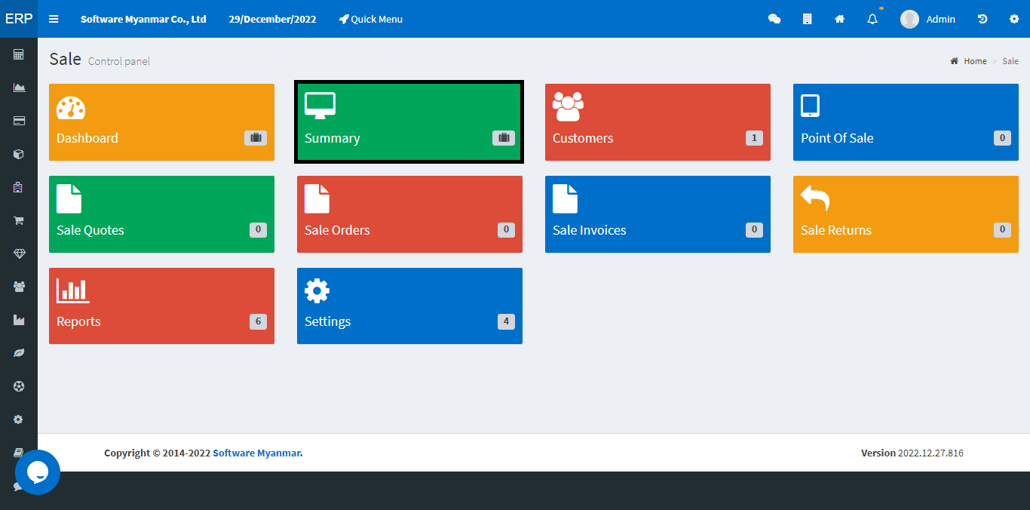Click the Summary monitor icon
Viewport: 1030px width, 510px height.
tap(320, 106)
